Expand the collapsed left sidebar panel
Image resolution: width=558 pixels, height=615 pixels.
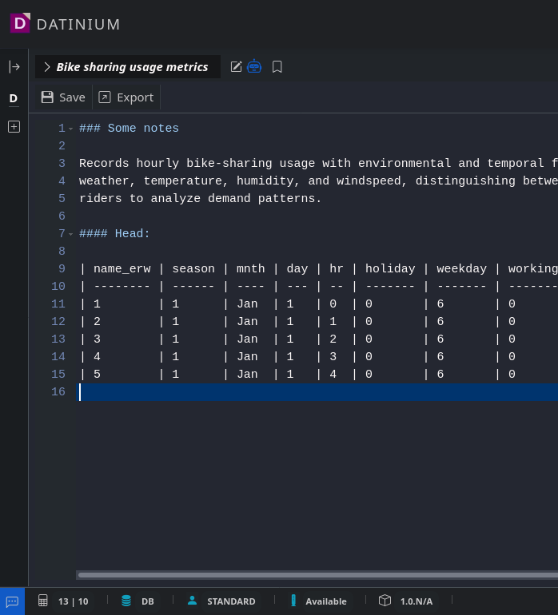pos(14,67)
